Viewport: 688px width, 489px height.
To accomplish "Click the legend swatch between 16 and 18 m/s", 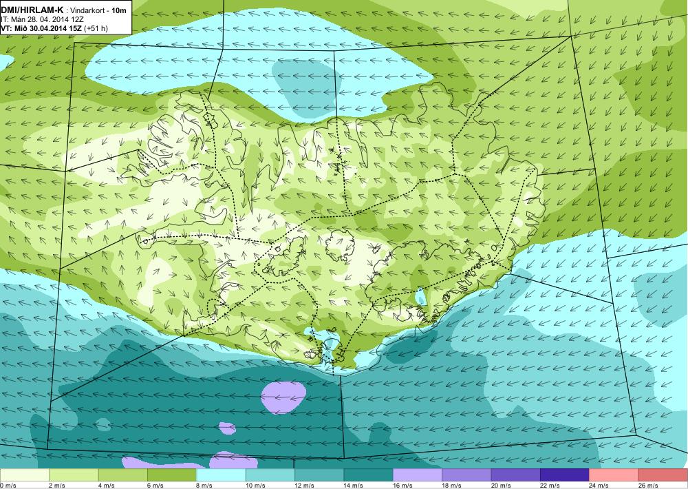I will pyautogui.click(x=418, y=475).
